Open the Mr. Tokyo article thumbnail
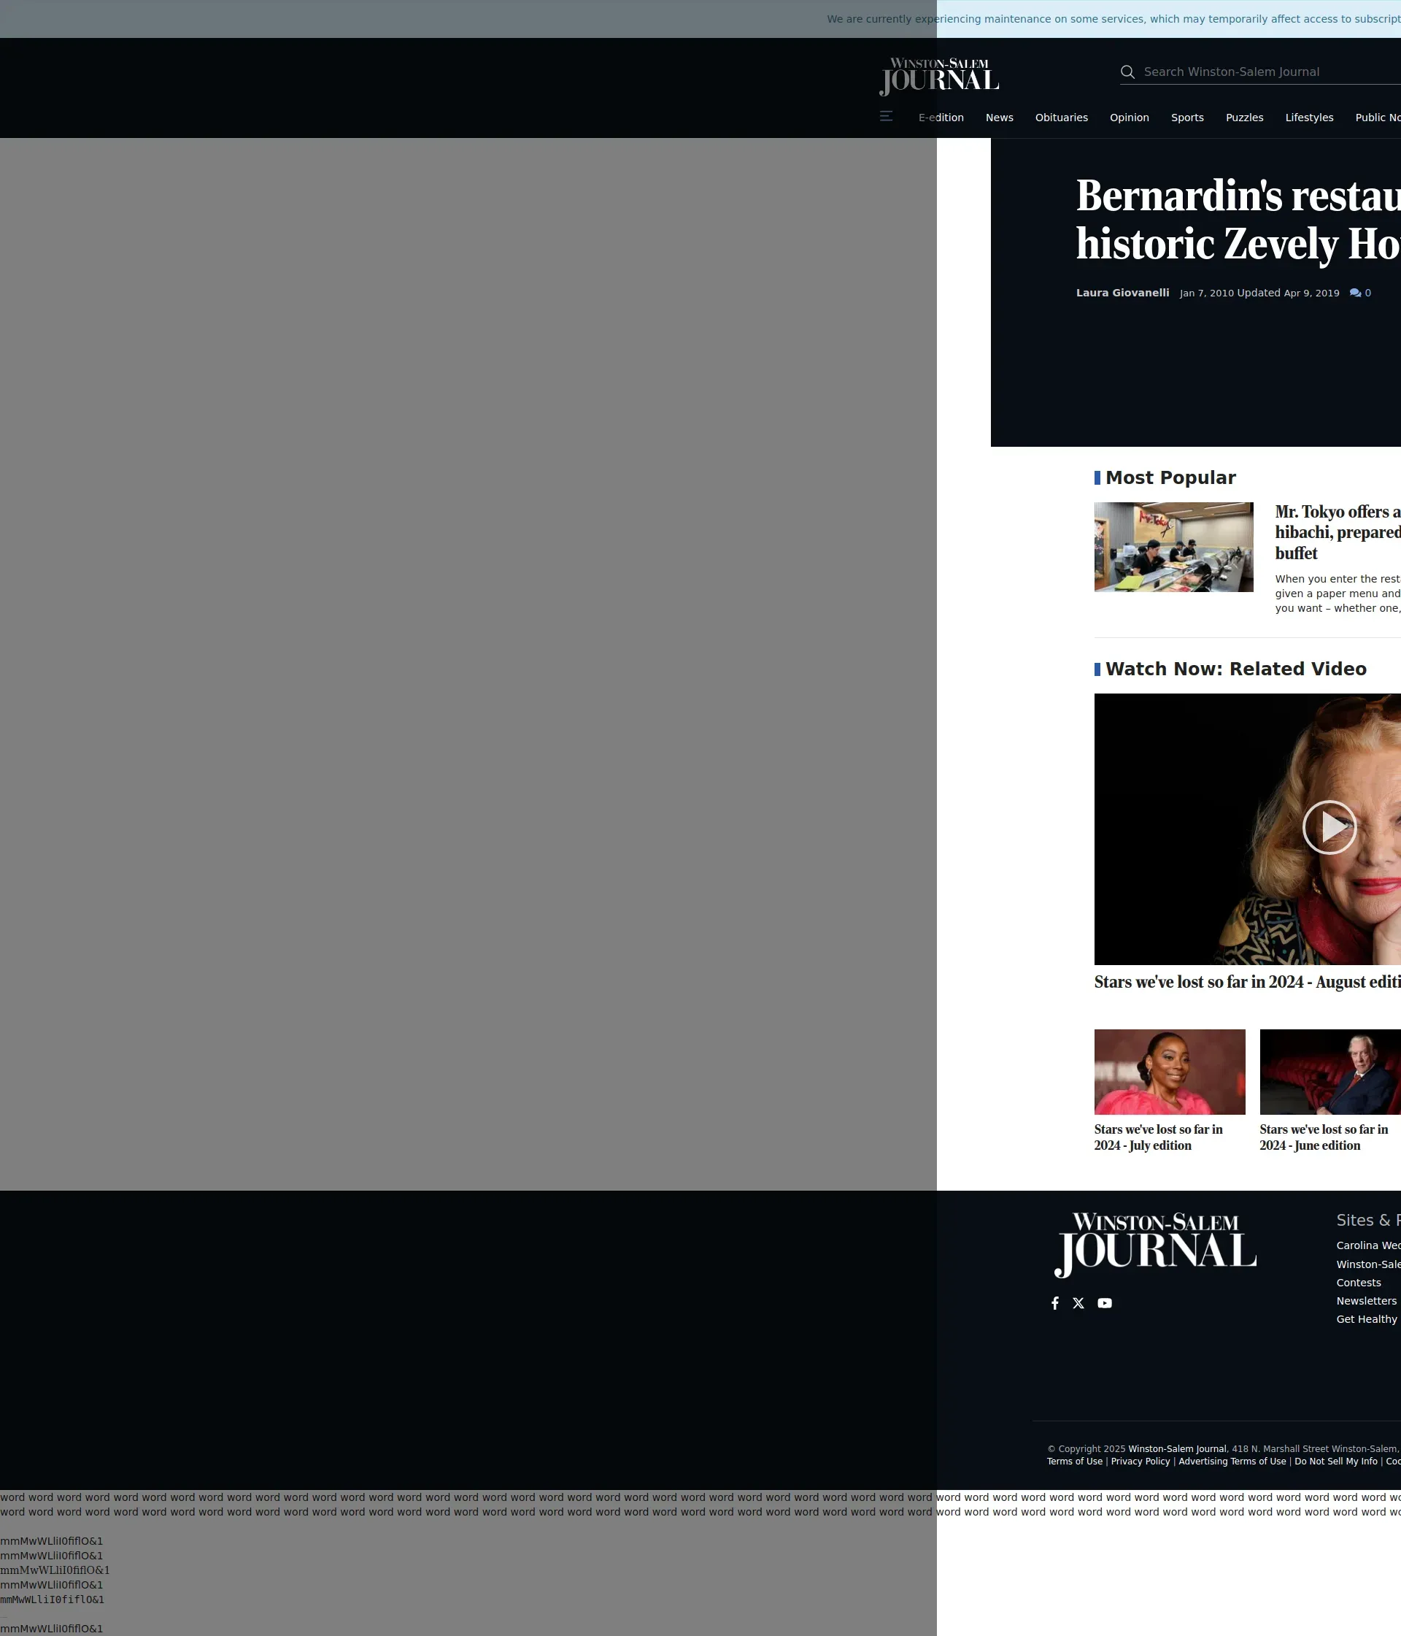 pyautogui.click(x=1173, y=546)
